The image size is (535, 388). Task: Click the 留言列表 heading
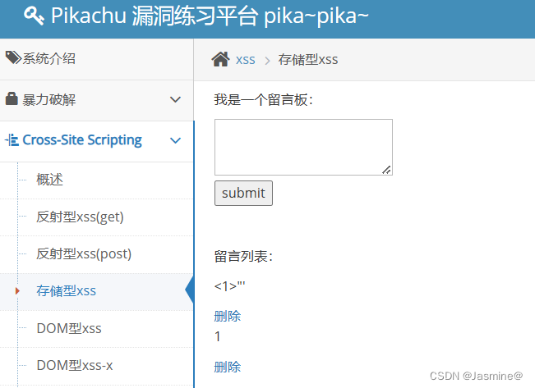pyautogui.click(x=243, y=257)
